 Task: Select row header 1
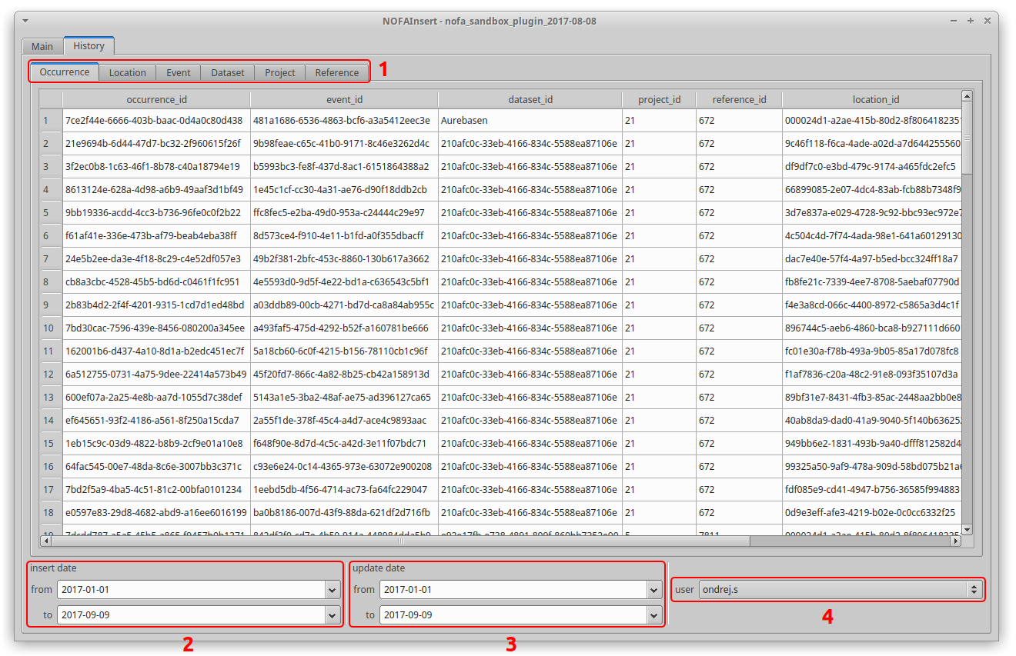click(52, 120)
